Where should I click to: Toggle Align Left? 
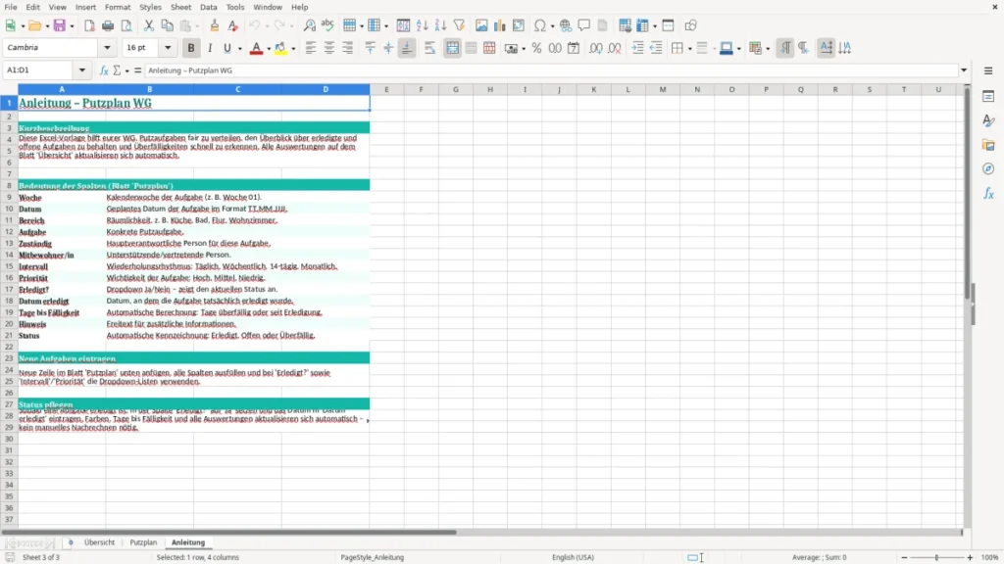pos(311,48)
